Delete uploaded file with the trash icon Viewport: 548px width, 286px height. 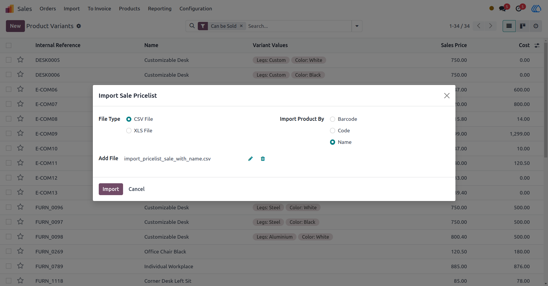tap(263, 159)
